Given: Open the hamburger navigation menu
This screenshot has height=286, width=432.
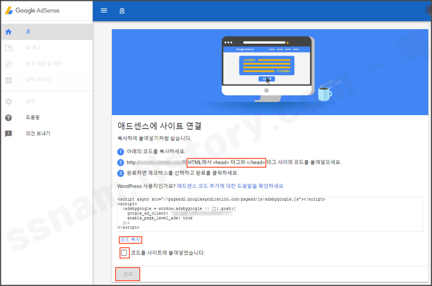Looking at the screenshot, I should click(104, 11).
